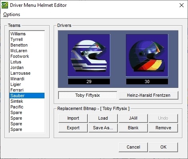Viewport: 188px width, 159px height.
Task: Select Pacific in the Teams list
Action: (27, 107)
